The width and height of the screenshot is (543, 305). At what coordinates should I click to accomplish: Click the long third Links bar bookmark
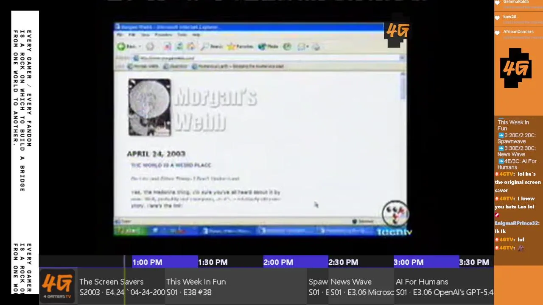point(238,67)
